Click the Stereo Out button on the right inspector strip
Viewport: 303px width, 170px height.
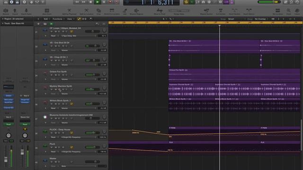25,117
